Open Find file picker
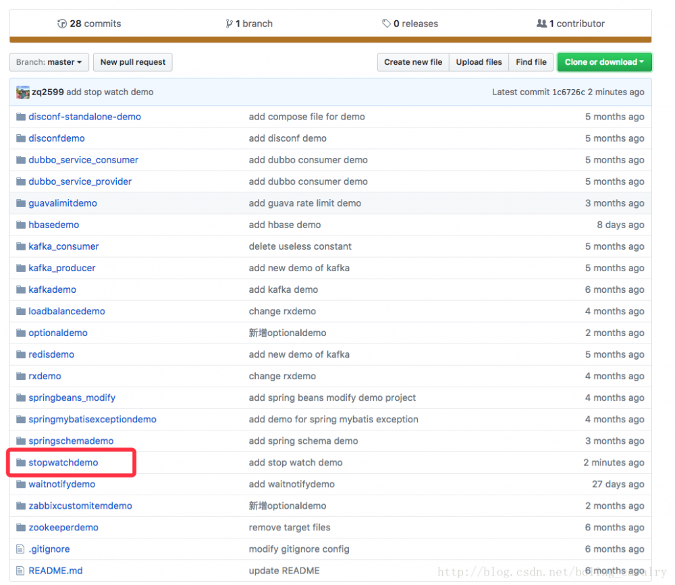 coord(531,62)
